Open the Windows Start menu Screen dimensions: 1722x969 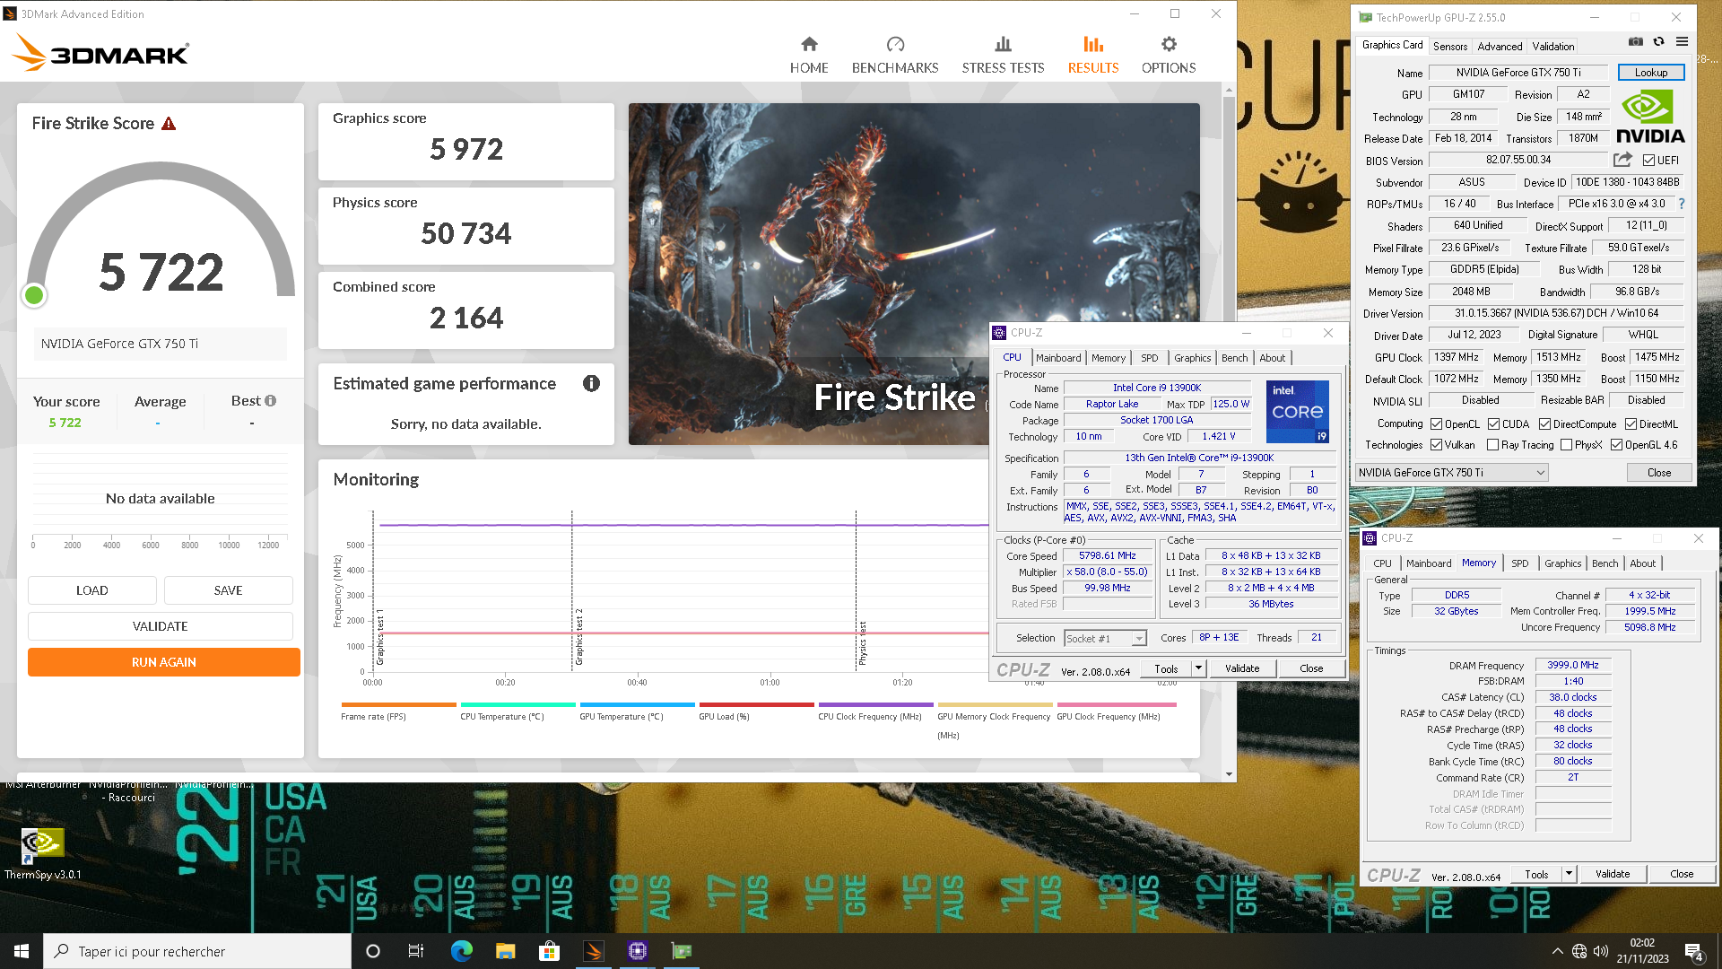point(22,951)
